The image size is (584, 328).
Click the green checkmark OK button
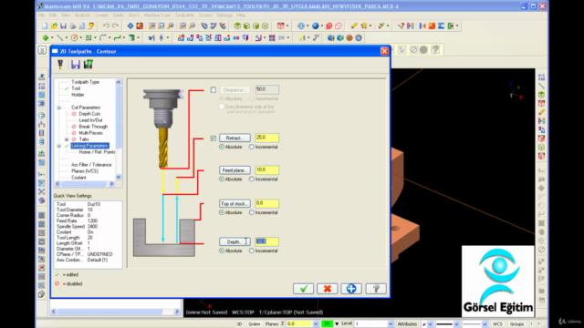pos(303,289)
